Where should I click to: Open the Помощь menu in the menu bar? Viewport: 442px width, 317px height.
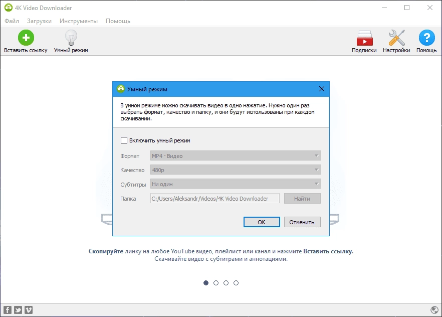[118, 21]
